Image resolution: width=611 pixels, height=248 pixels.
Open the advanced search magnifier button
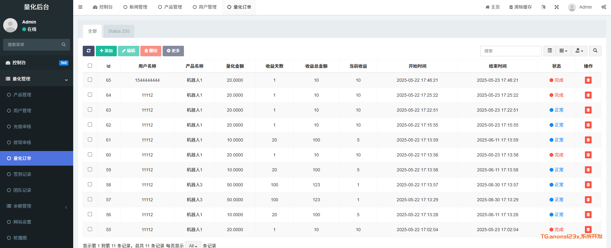click(x=595, y=51)
